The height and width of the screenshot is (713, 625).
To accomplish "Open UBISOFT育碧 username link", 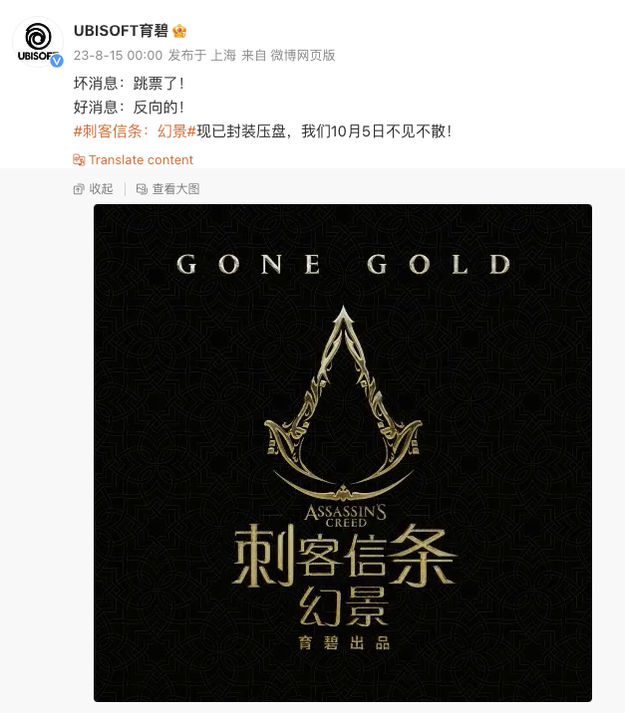I will (x=121, y=31).
